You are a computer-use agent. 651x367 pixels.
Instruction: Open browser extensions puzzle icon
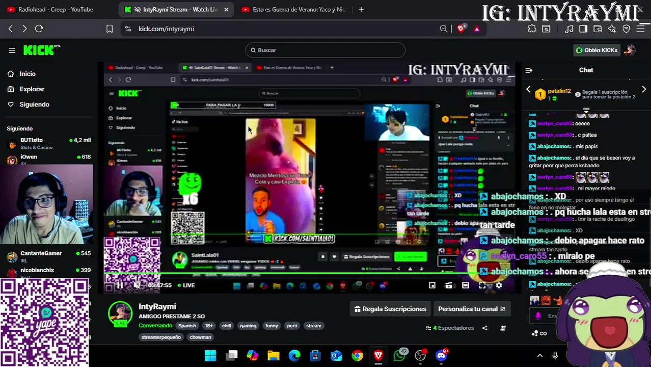click(x=532, y=29)
